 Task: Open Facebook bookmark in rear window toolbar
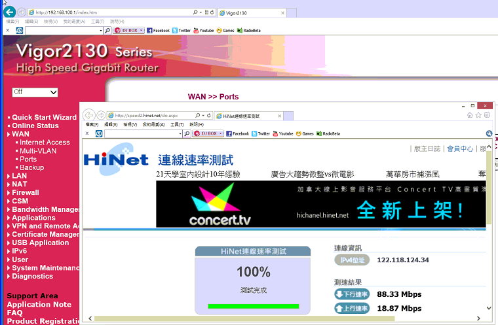pyautogui.click(x=158, y=31)
